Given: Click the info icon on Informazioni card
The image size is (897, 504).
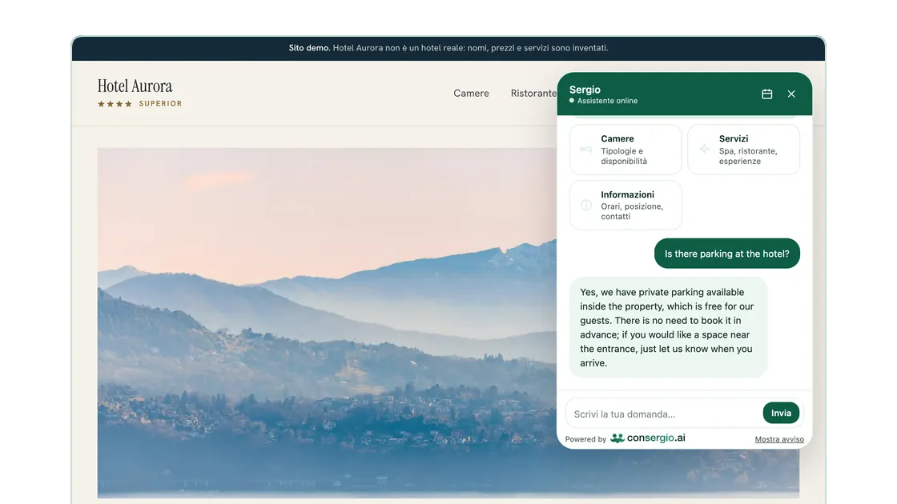Looking at the screenshot, I should coord(585,205).
